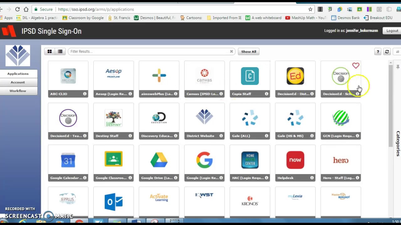This screenshot has width=401, height=225.
Task: Click the IPSD district logo
Action: click(18, 56)
